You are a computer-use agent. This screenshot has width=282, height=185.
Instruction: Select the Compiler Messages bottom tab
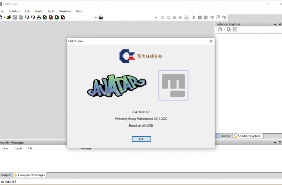click(29, 175)
